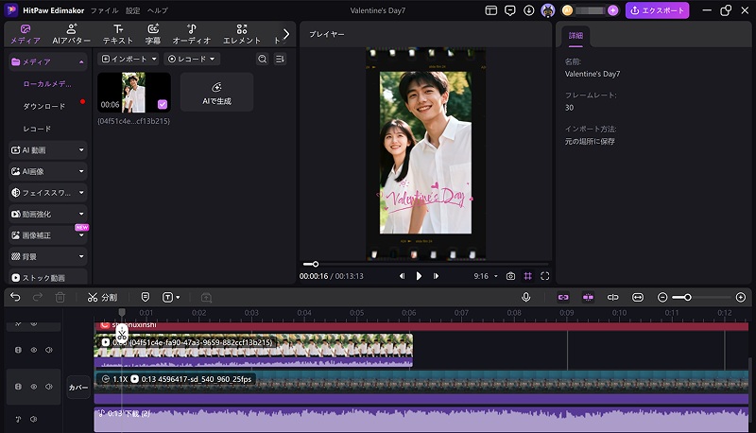Step to the previous frame
Viewport: 756px width, 433px height.
tap(402, 276)
